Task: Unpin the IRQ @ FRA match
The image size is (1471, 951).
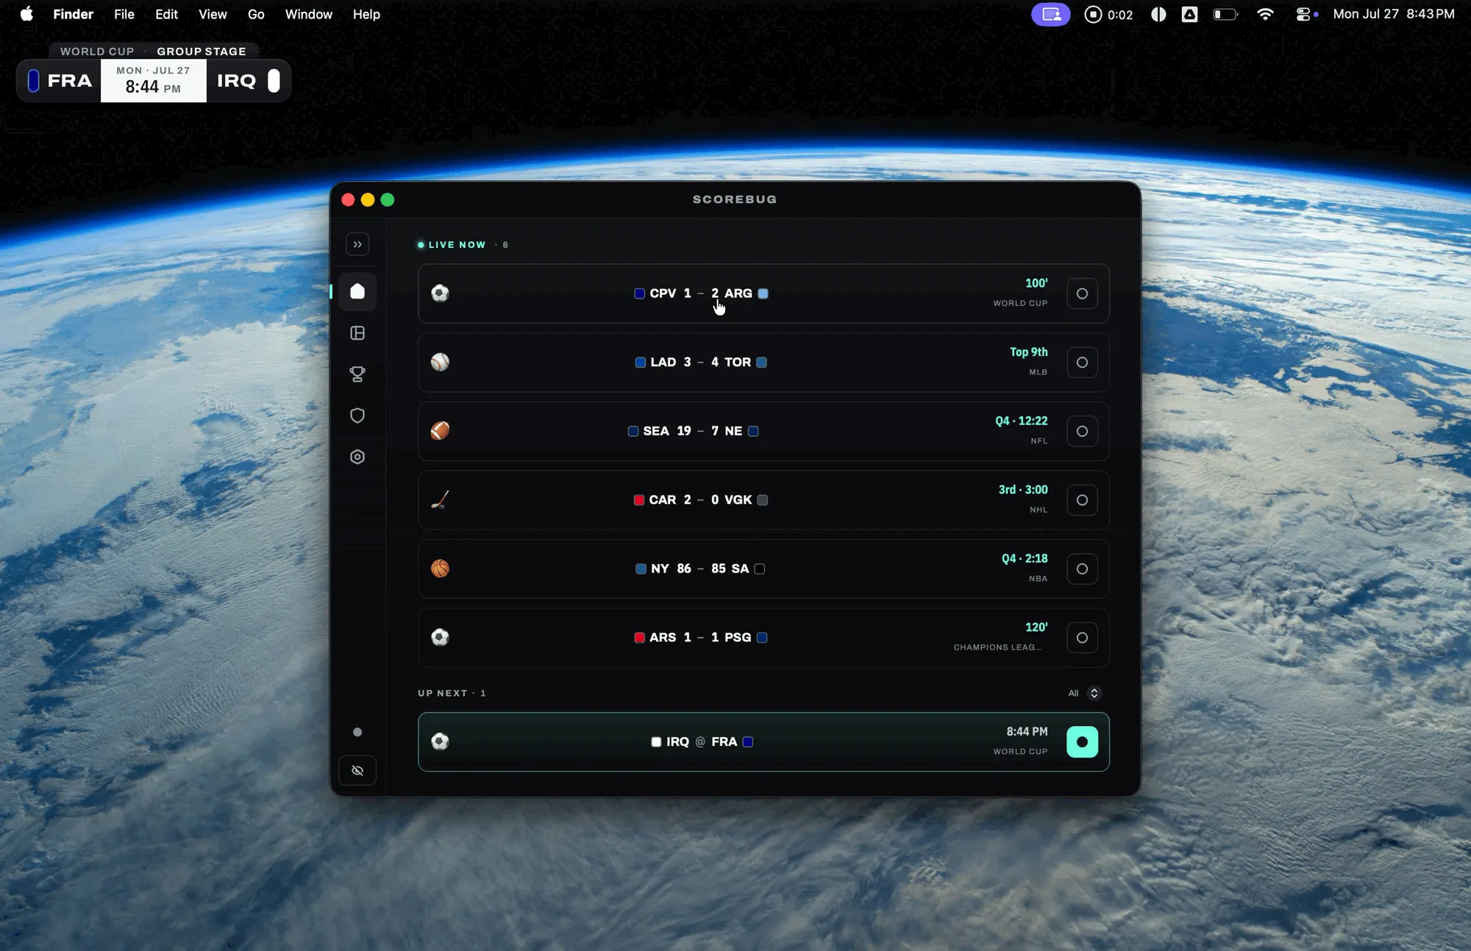Action: (1082, 742)
